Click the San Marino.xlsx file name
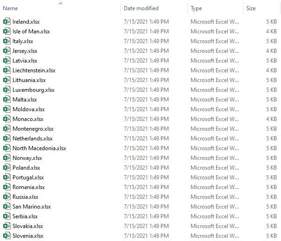The width and height of the screenshot is (281, 241). click(x=32, y=207)
